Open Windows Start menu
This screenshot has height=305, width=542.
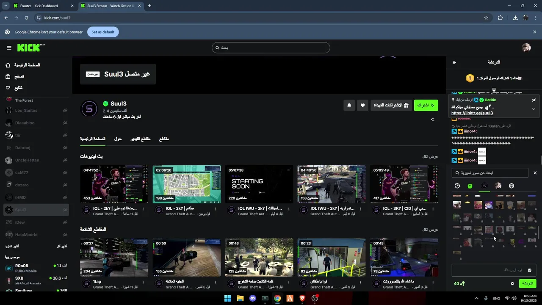point(228,298)
